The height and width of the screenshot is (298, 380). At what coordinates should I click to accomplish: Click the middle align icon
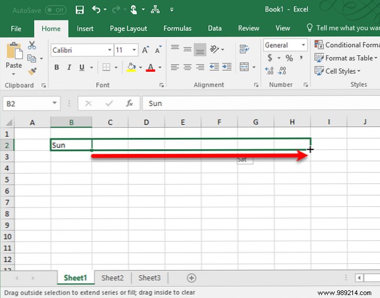(187, 49)
